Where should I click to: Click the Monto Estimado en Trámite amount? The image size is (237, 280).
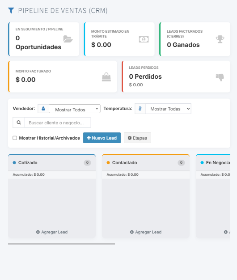point(101,45)
